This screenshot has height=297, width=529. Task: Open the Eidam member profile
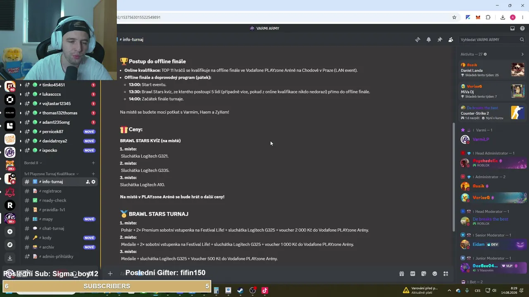pos(493,244)
